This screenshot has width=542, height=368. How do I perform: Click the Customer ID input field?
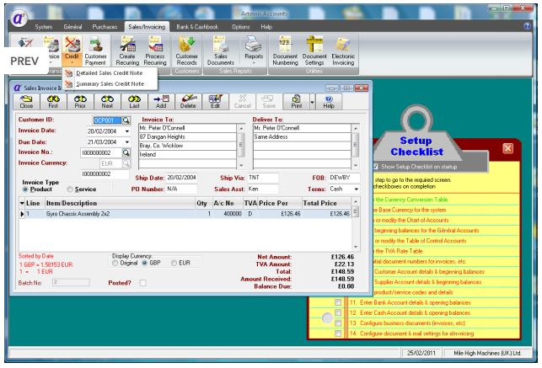[108, 120]
